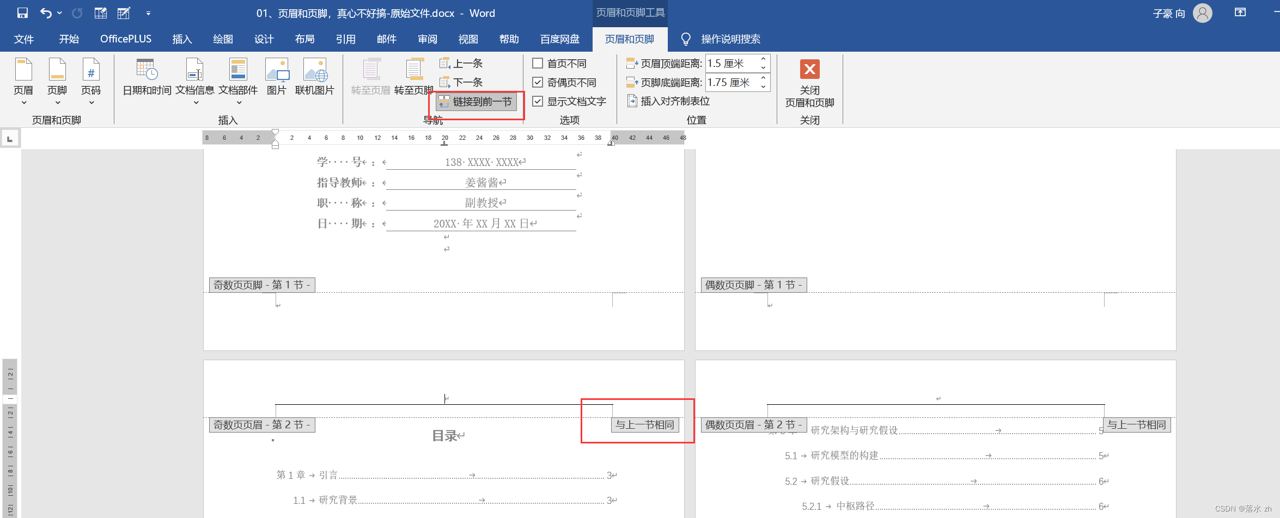Image resolution: width=1280 pixels, height=518 pixels.
Task: Increase 页眉顶端距离 with up arrow
Action: coord(763,59)
